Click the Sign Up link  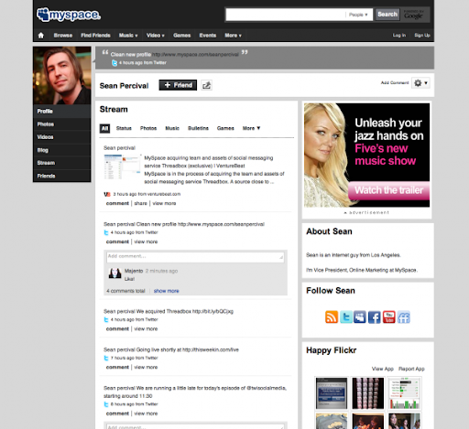(422, 36)
